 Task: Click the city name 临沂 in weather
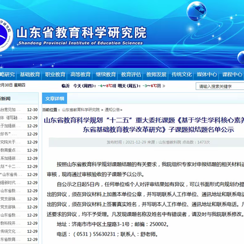click(x=66, y=86)
